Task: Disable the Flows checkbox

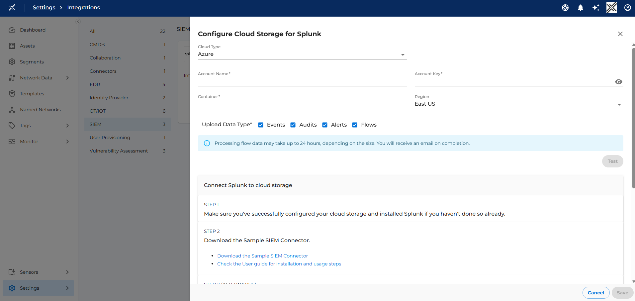Action: [x=355, y=125]
